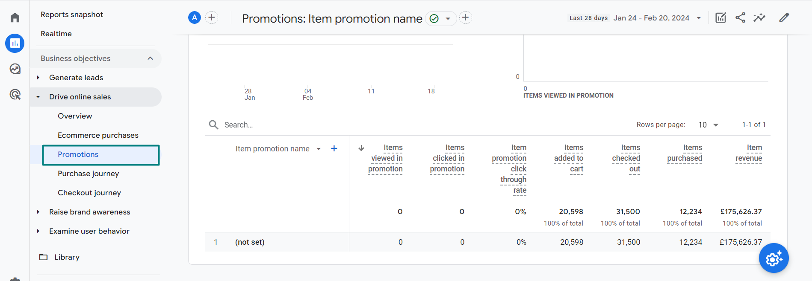Sort by Item promotion click through rate
This screenshot has width=812, height=281.
click(x=509, y=169)
